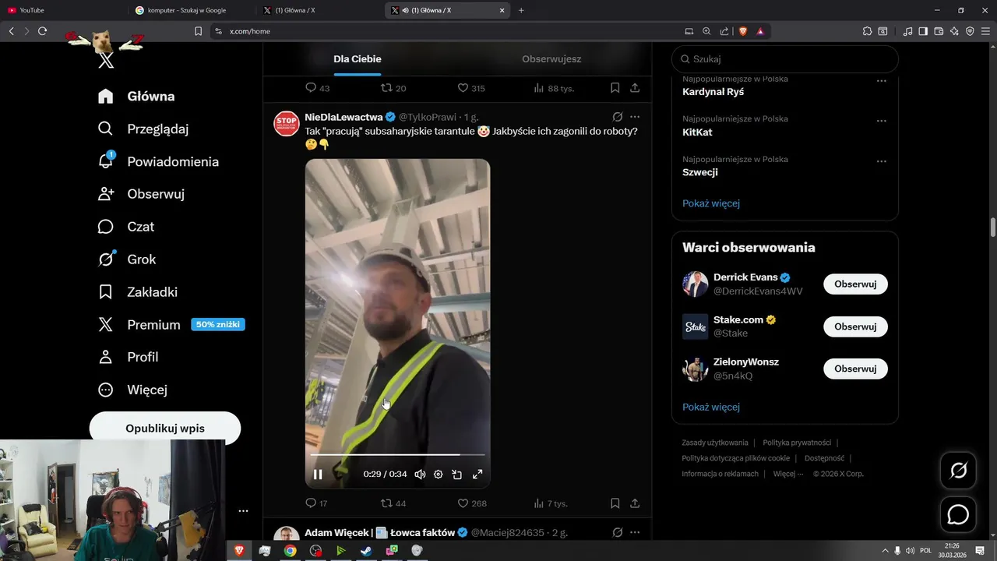Open Premium with 50% zniżki badge
This screenshot has height=561, width=997.
pos(171,325)
